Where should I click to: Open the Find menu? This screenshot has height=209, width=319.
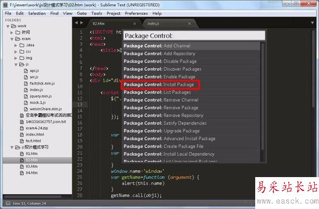(54, 13)
